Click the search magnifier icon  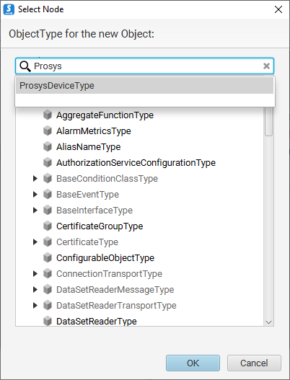[x=25, y=66]
